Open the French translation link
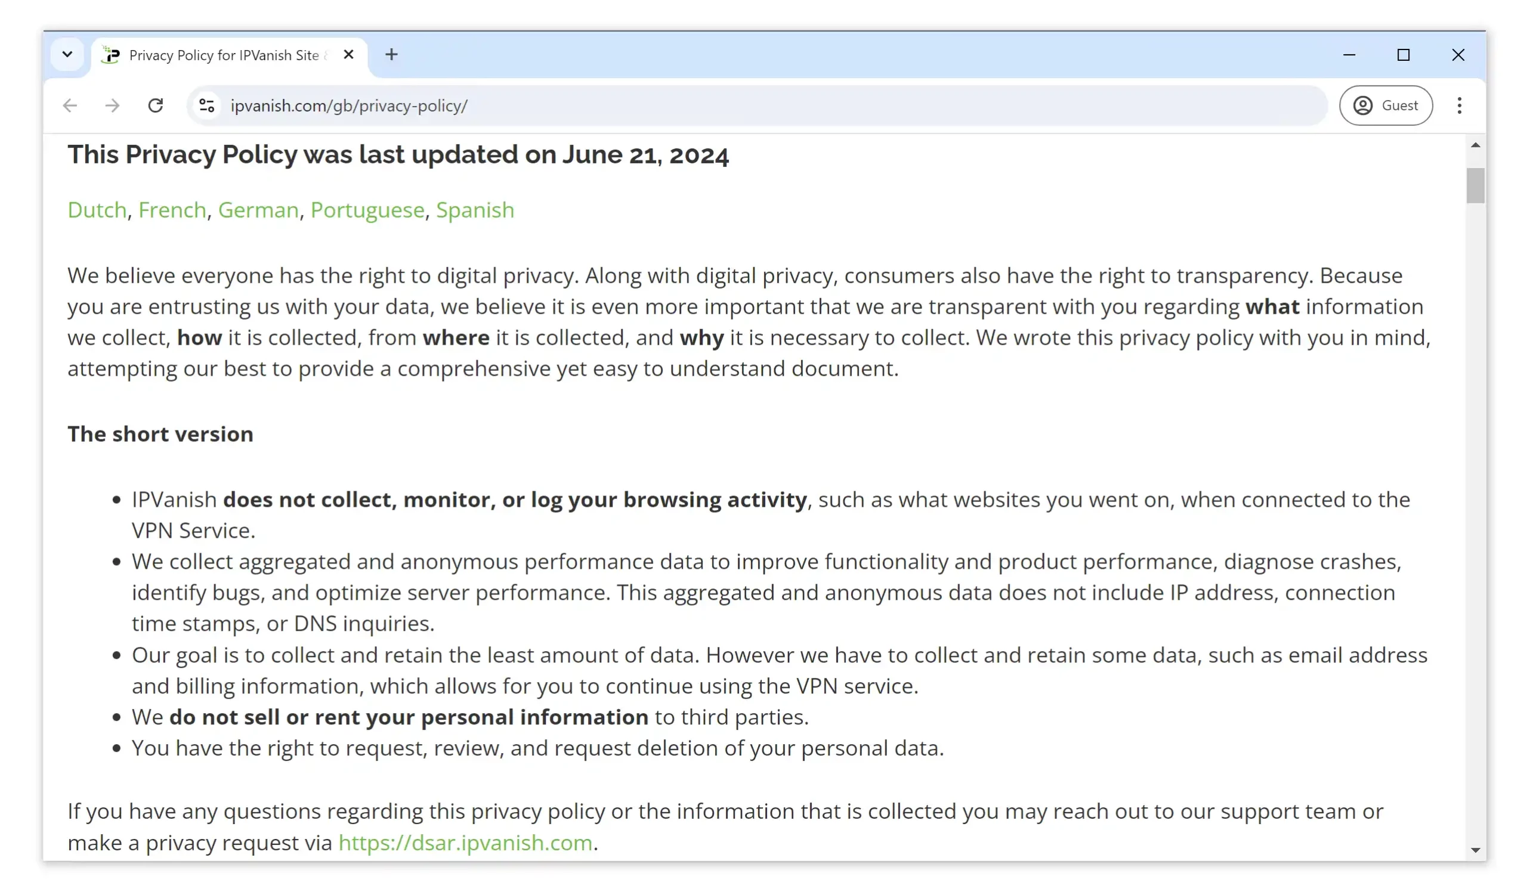 [x=172, y=210]
